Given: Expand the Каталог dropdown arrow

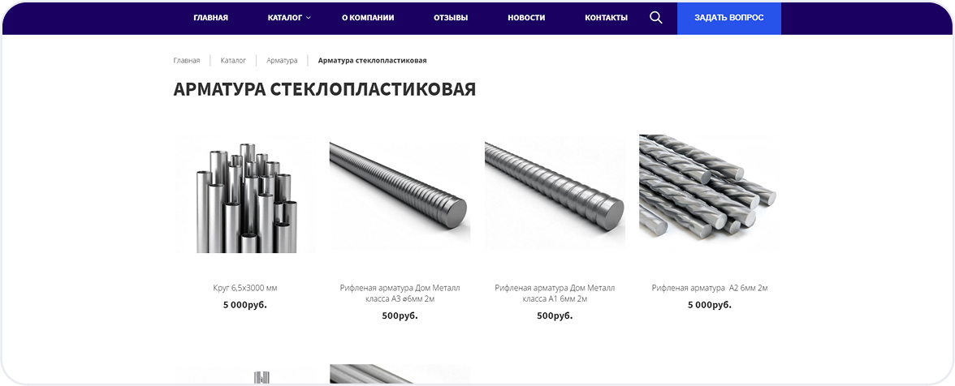Looking at the screenshot, I should [309, 18].
